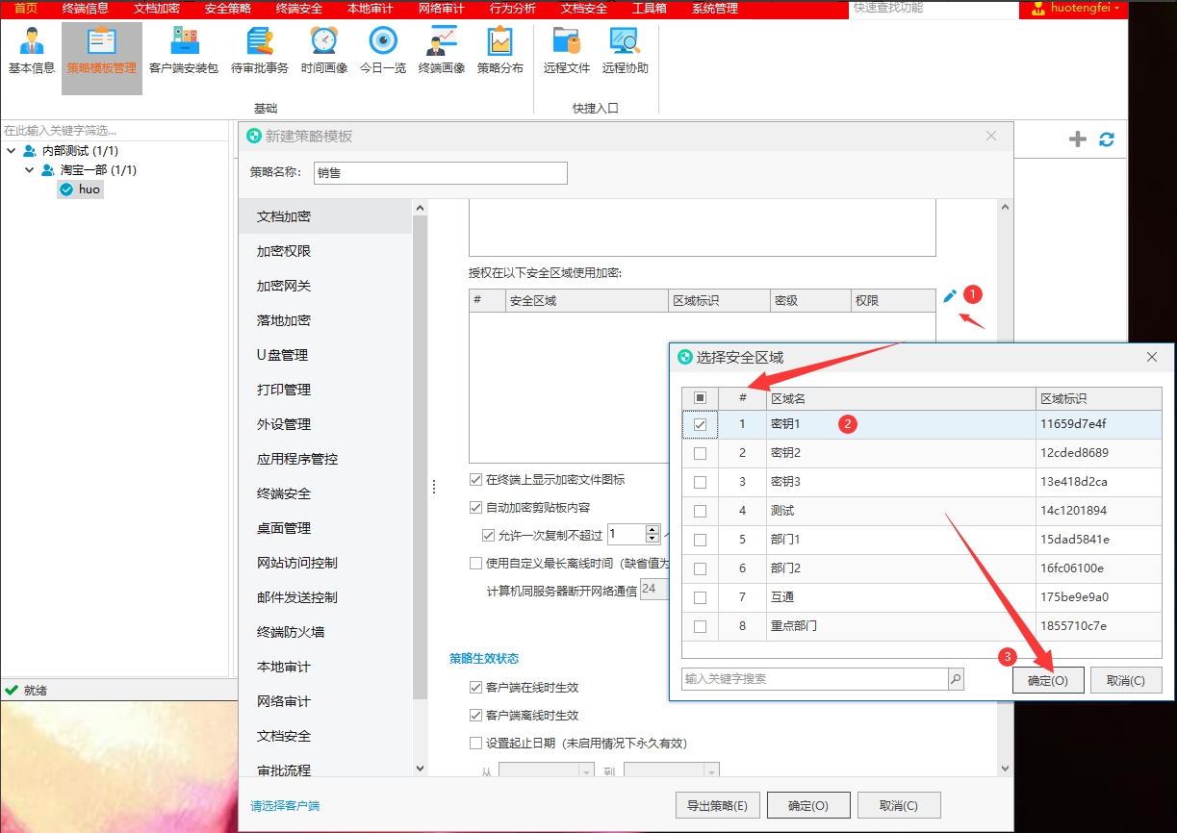Check the 密钥2 row checkbox
Image resolution: width=1177 pixels, height=833 pixels.
[701, 453]
